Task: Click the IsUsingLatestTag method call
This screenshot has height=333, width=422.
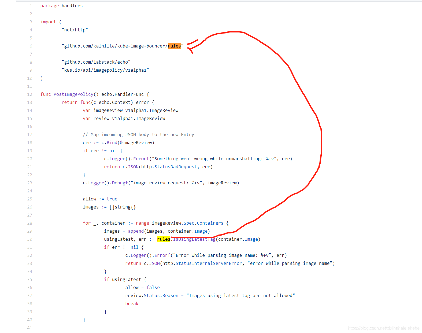Action: pyautogui.click(x=194, y=239)
